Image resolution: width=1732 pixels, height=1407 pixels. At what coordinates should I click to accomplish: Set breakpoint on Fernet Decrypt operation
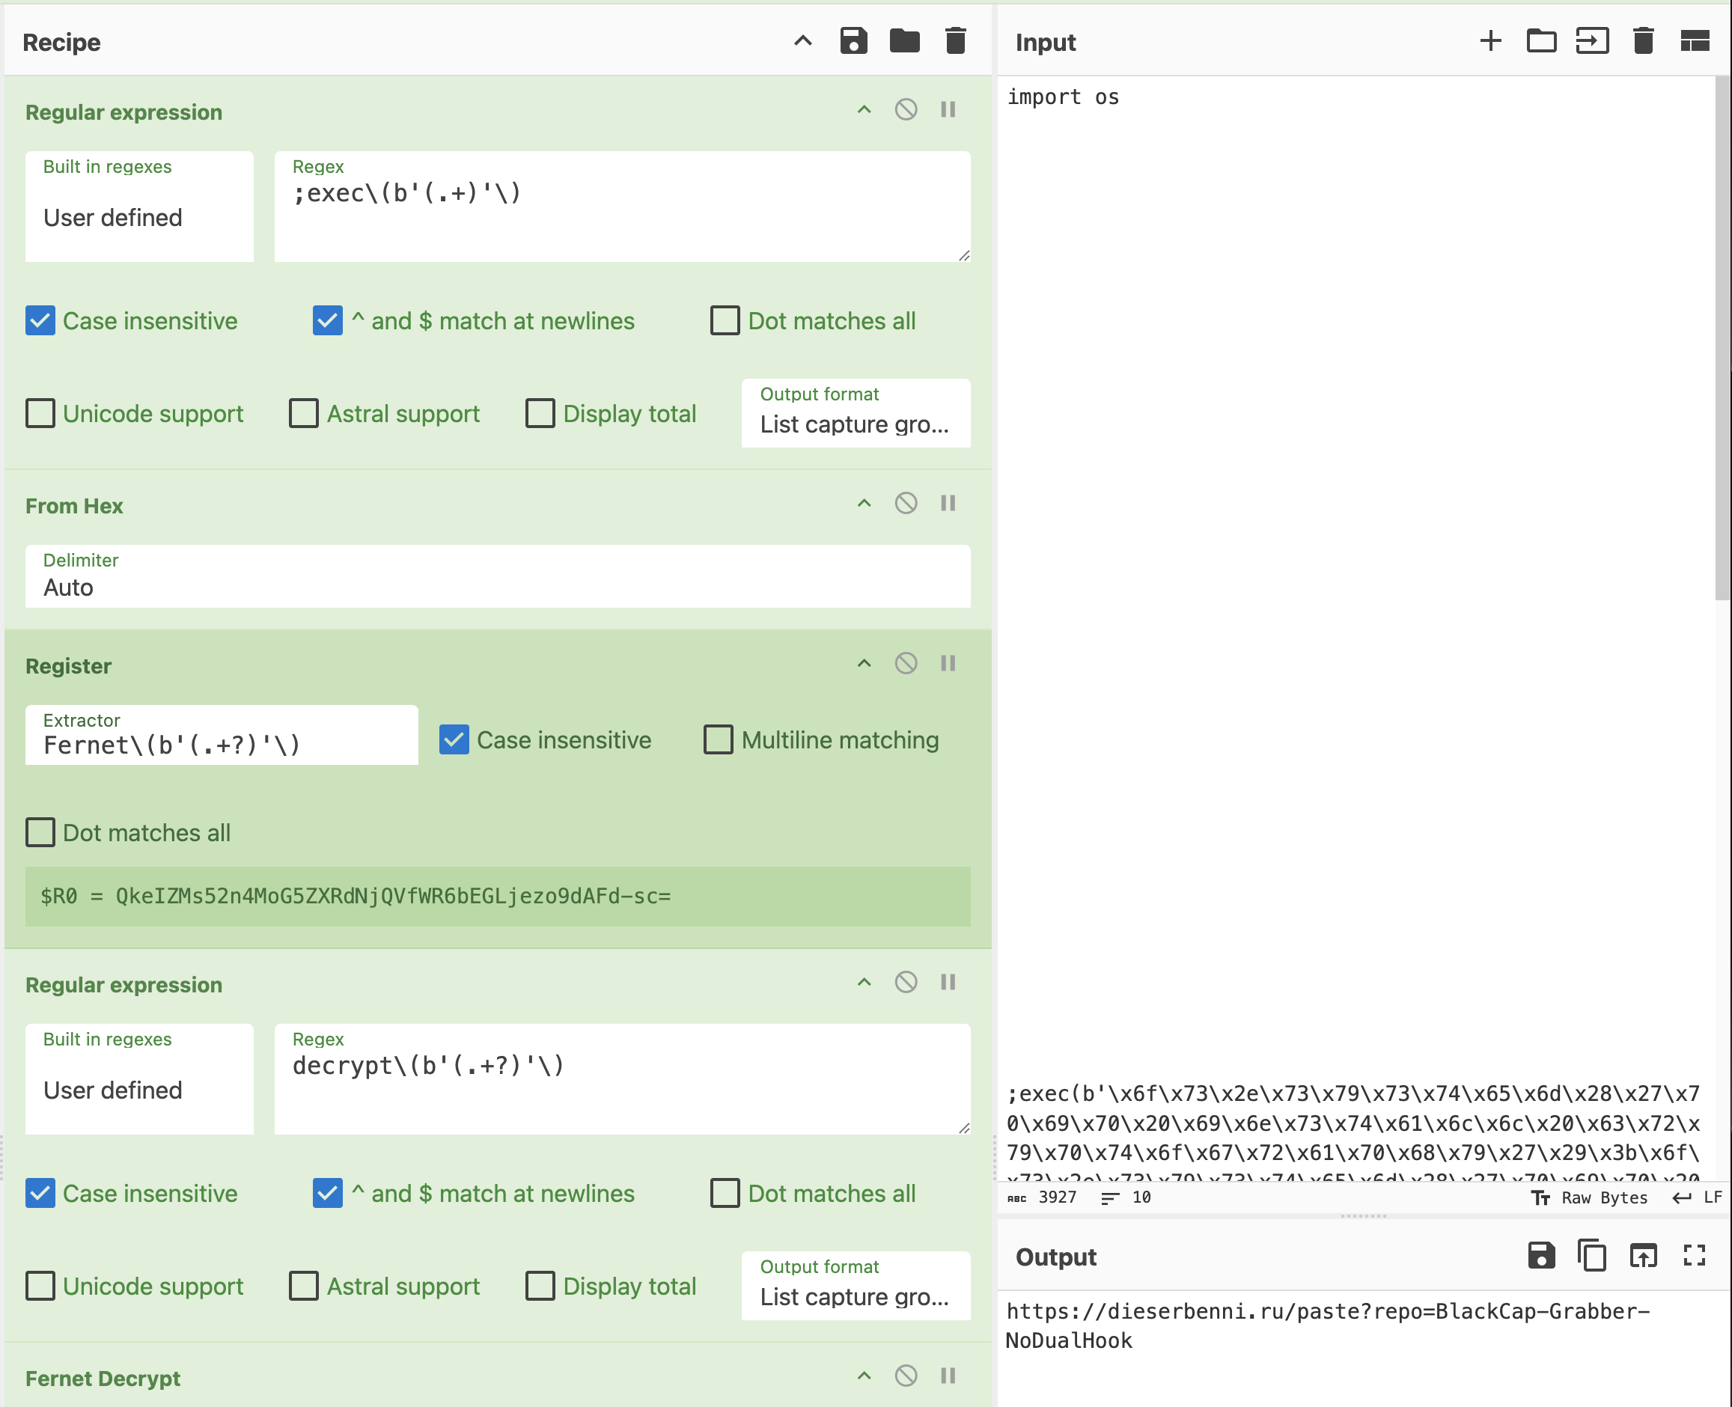(948, 1376)
